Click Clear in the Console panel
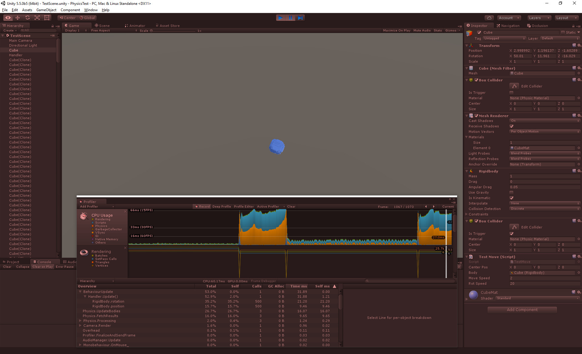The height and width of the screenshot is (354, 582). [7, 267]
